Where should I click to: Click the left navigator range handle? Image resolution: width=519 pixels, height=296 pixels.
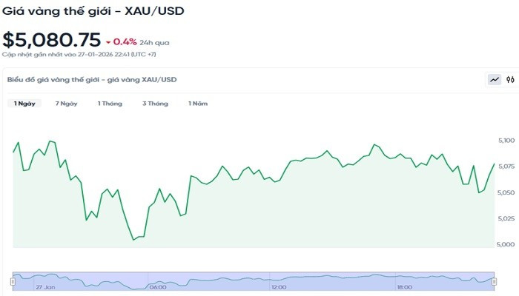click(13, 281)
